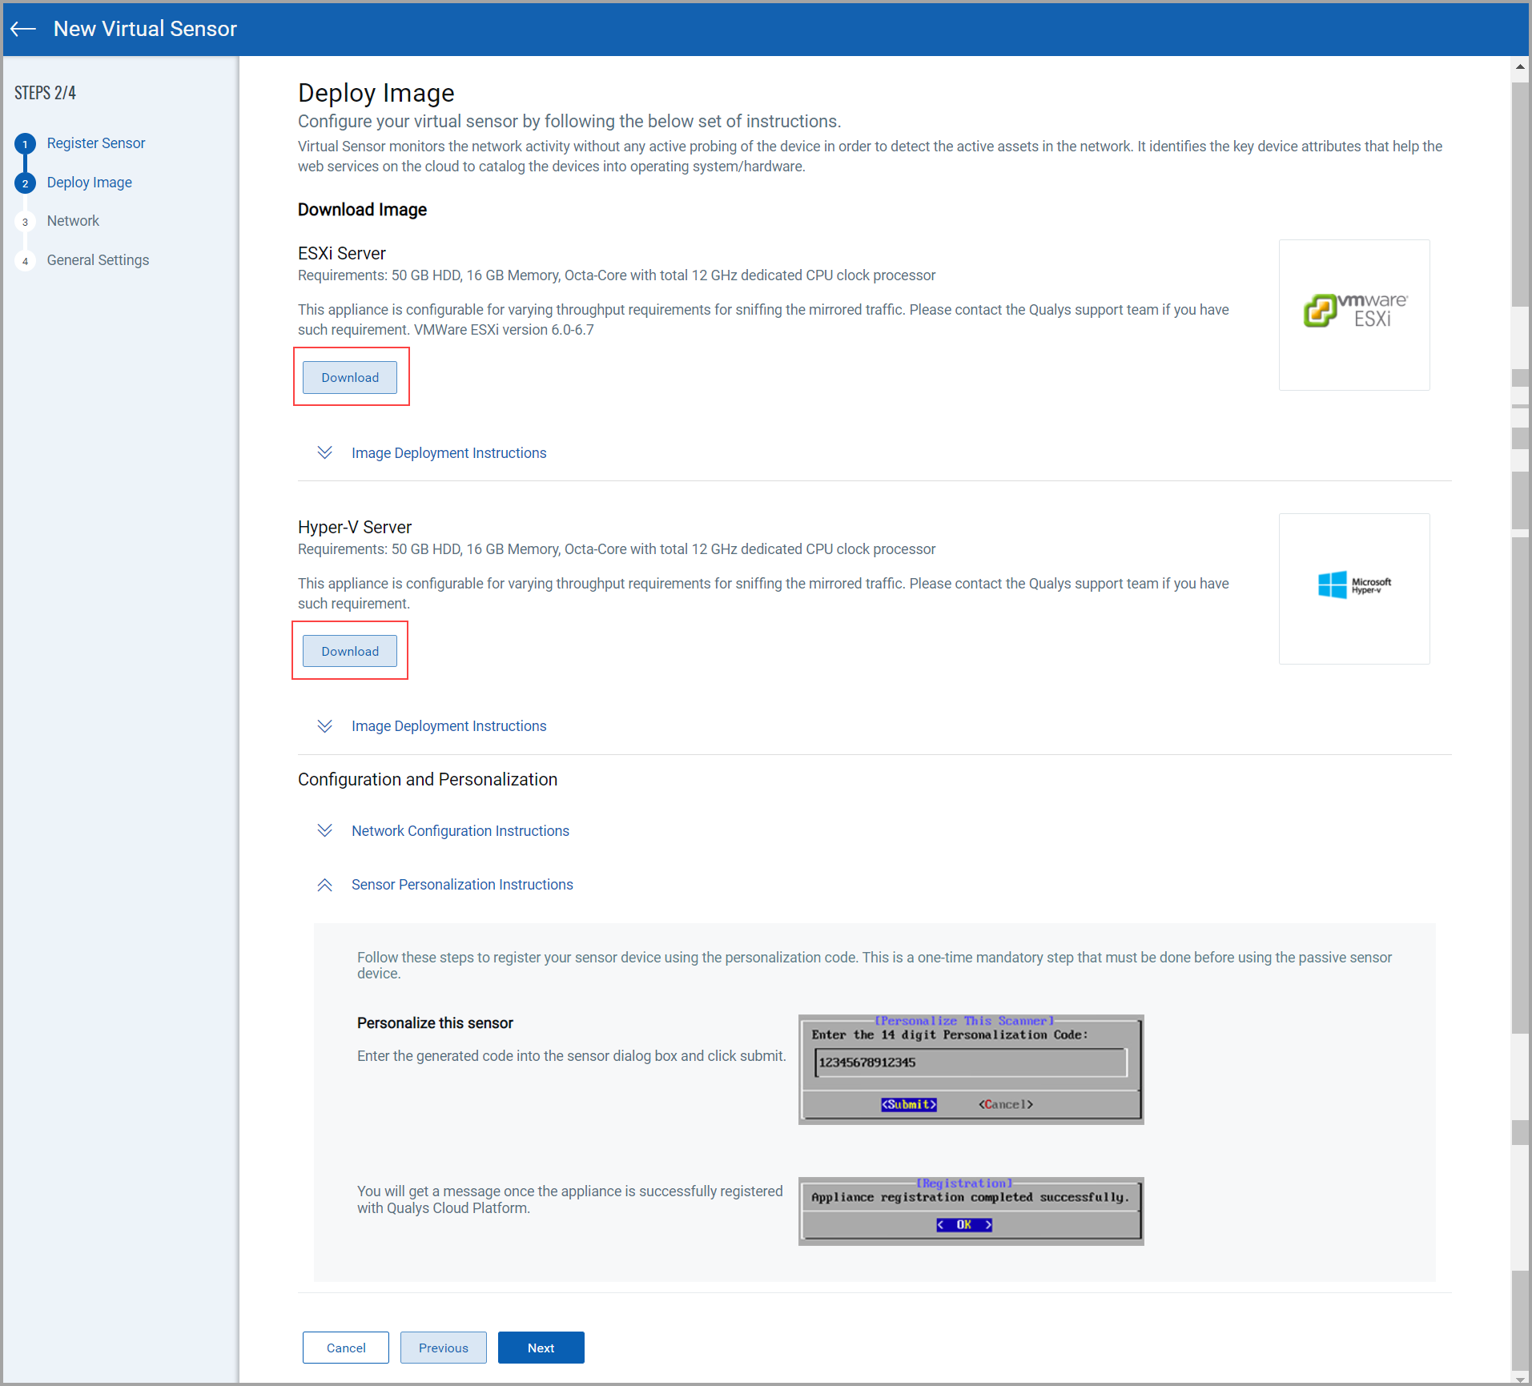Click Next to proceed
The width and height of the screenshot is (1532, 1386).
541,1348
